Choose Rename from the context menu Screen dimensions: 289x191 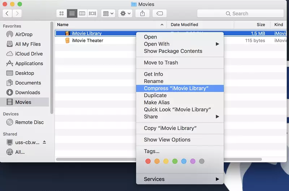(180, 81)
